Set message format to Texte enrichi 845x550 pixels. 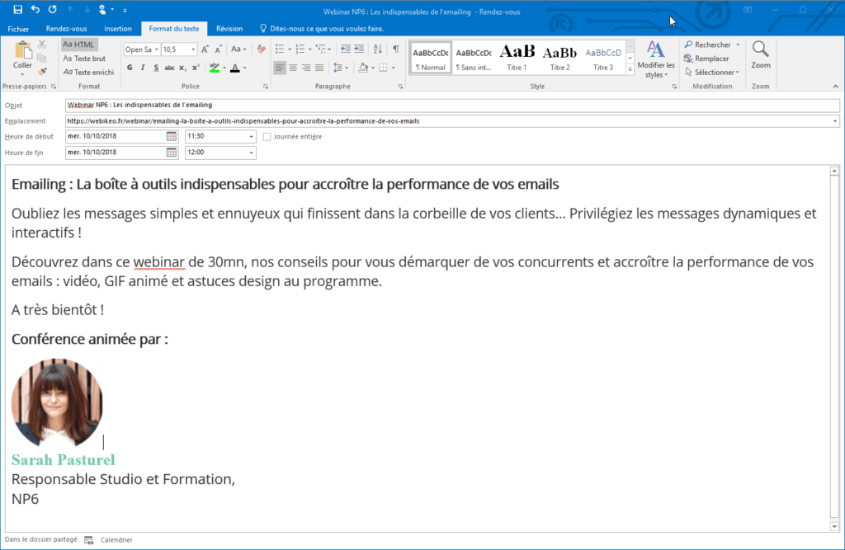88,73
